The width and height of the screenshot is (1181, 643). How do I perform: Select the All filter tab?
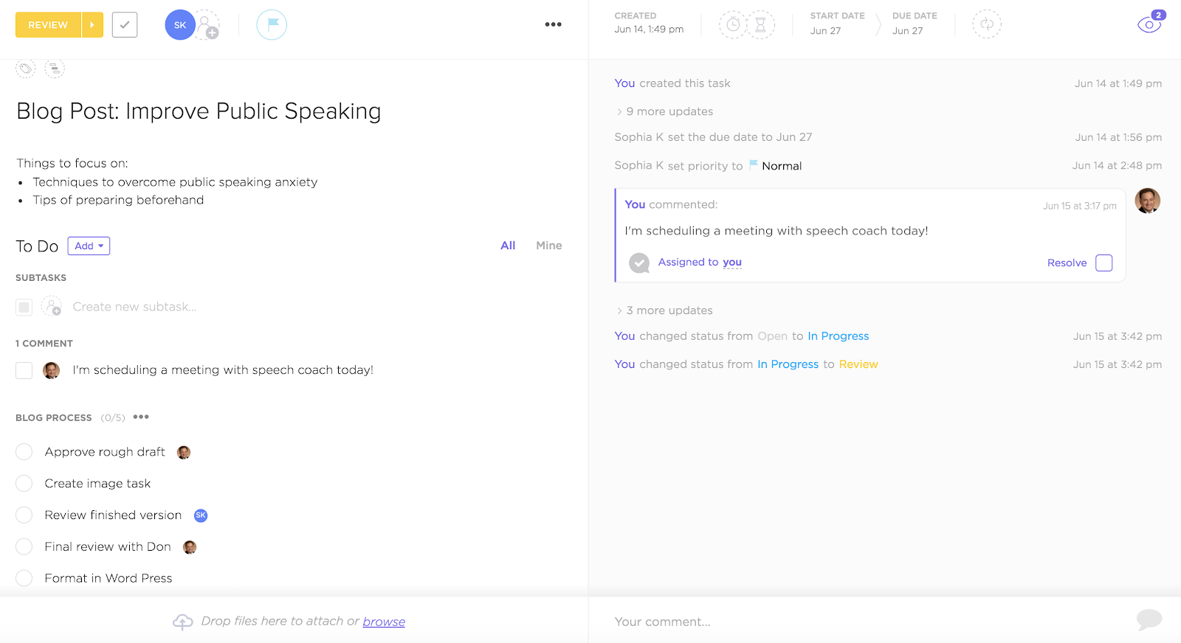click(508, 246)
